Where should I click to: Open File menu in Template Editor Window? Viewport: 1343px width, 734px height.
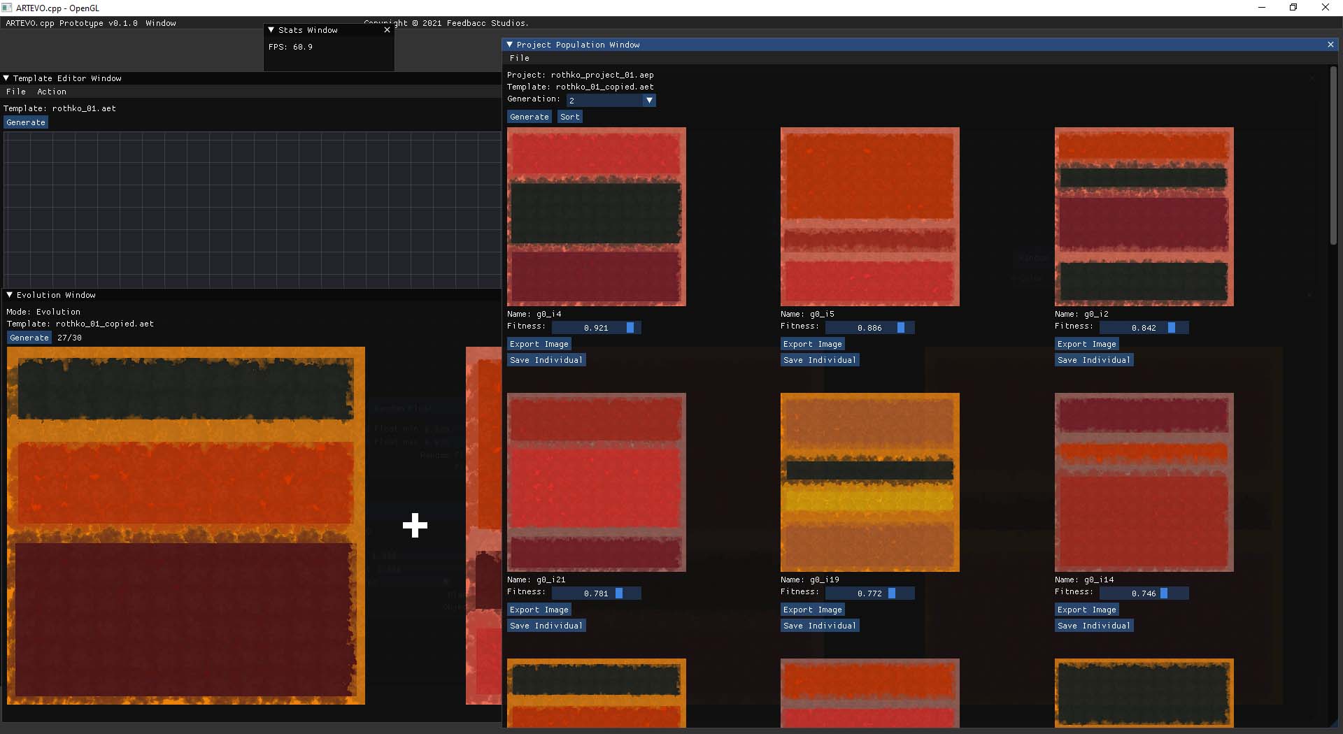tap(16, 92)
